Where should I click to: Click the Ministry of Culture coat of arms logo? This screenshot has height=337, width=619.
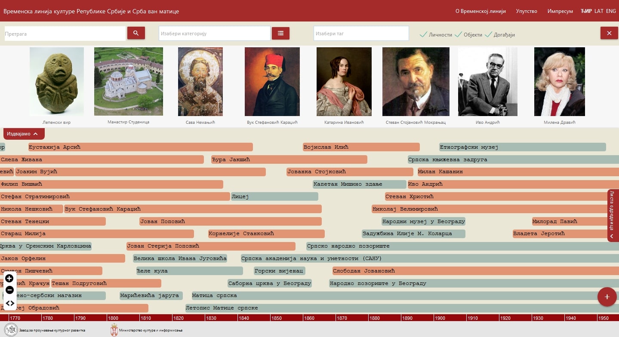(114, 330)
